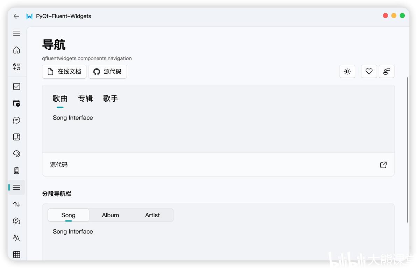Open the palette material sidebar icon
This screenshot has width=417, height=268.
click(16, 154)
